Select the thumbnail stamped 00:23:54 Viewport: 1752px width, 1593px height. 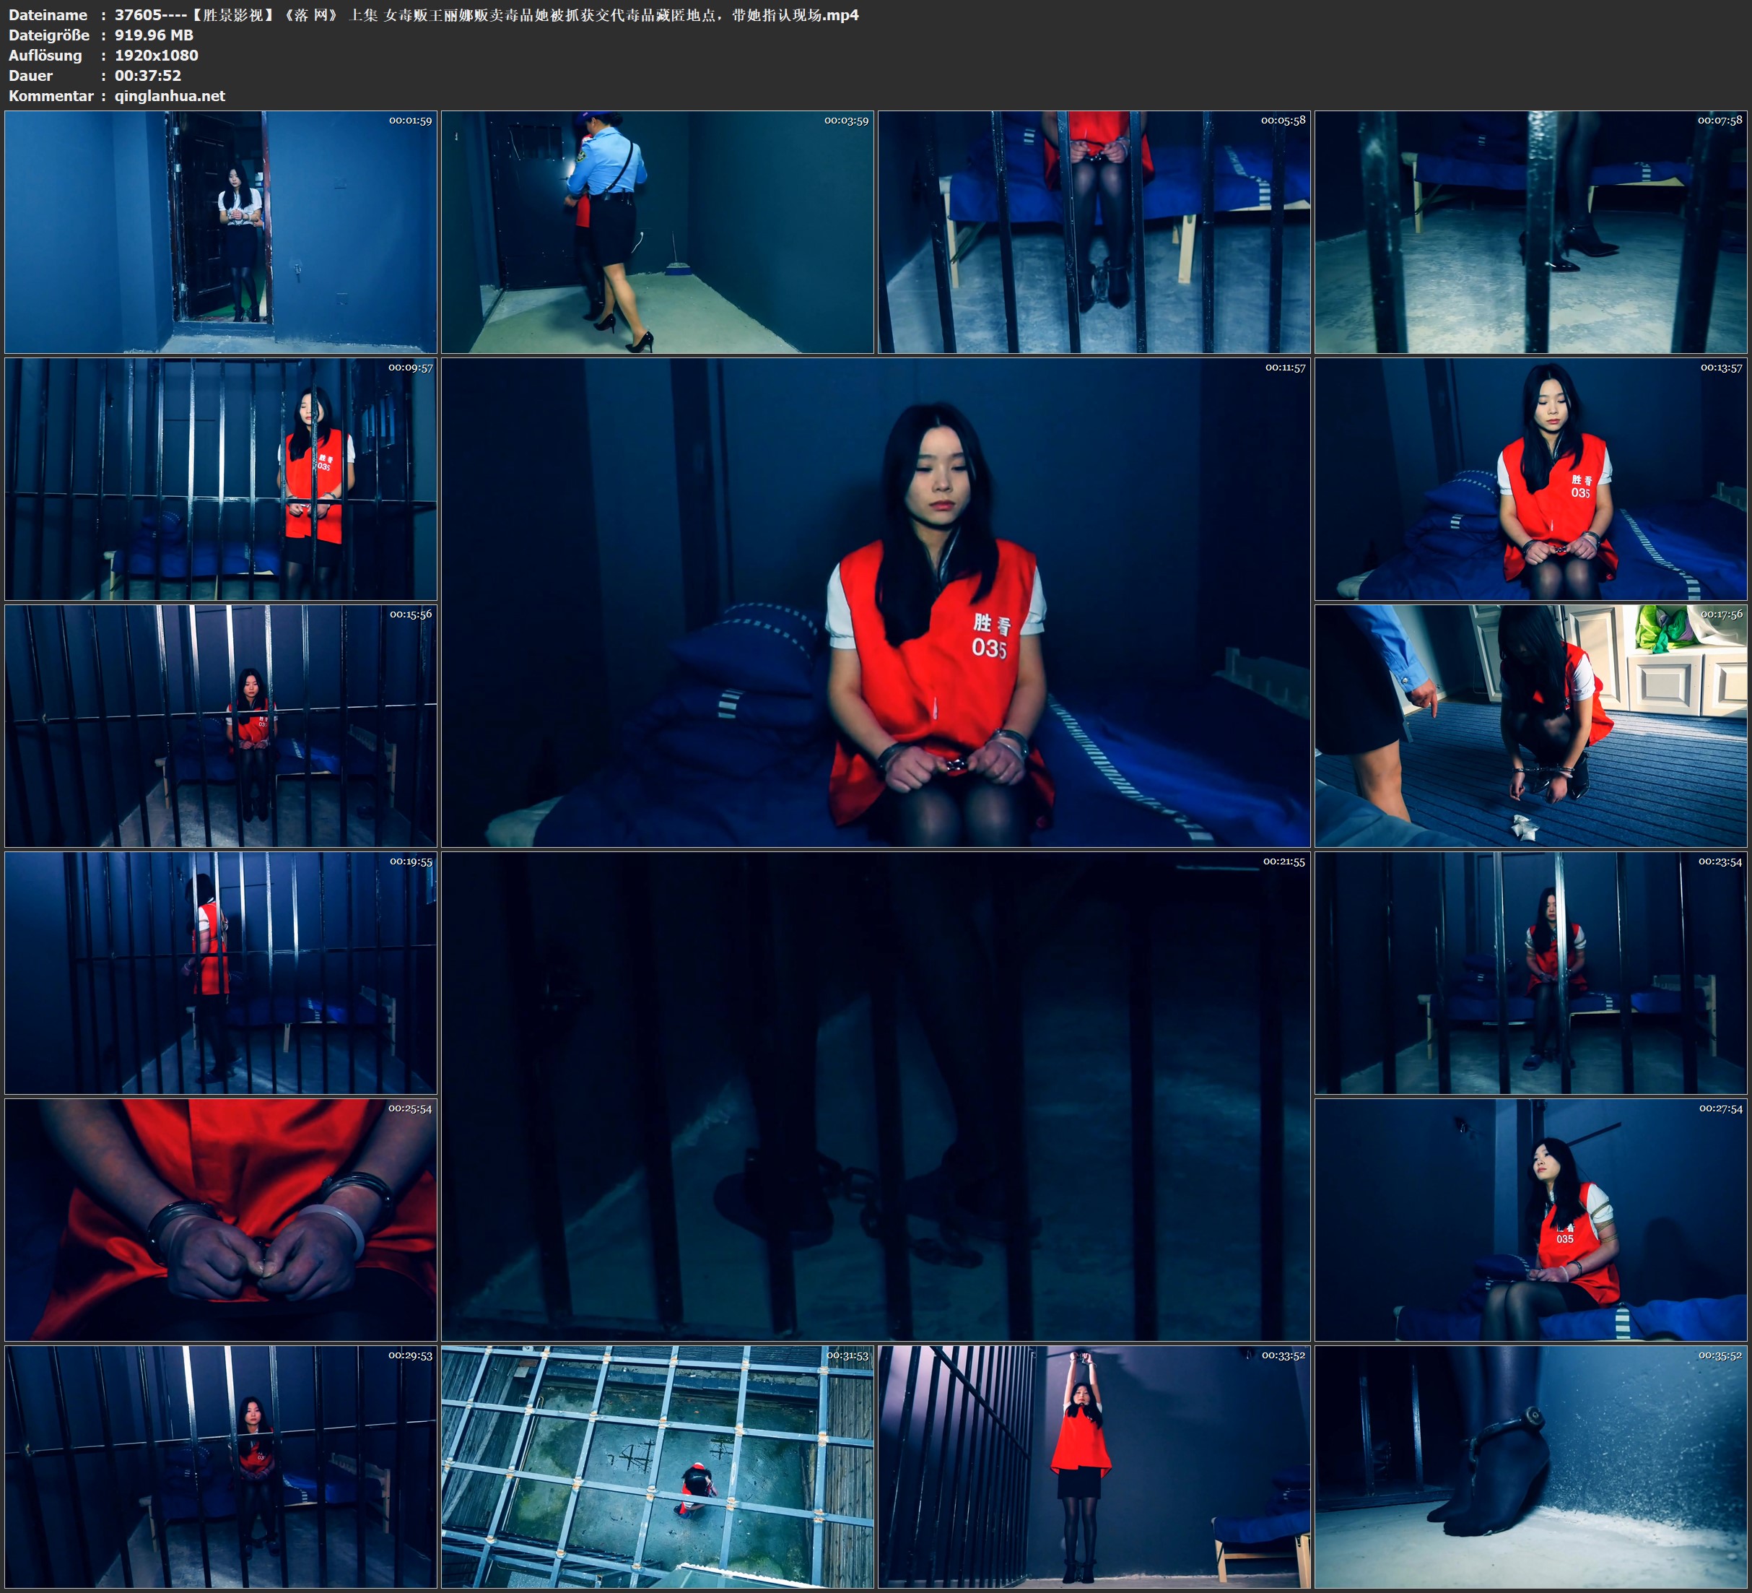1530,972
